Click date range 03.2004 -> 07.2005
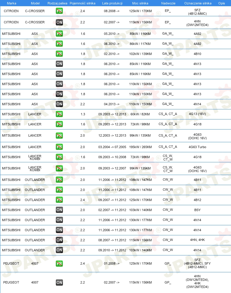 pos(112,147)
